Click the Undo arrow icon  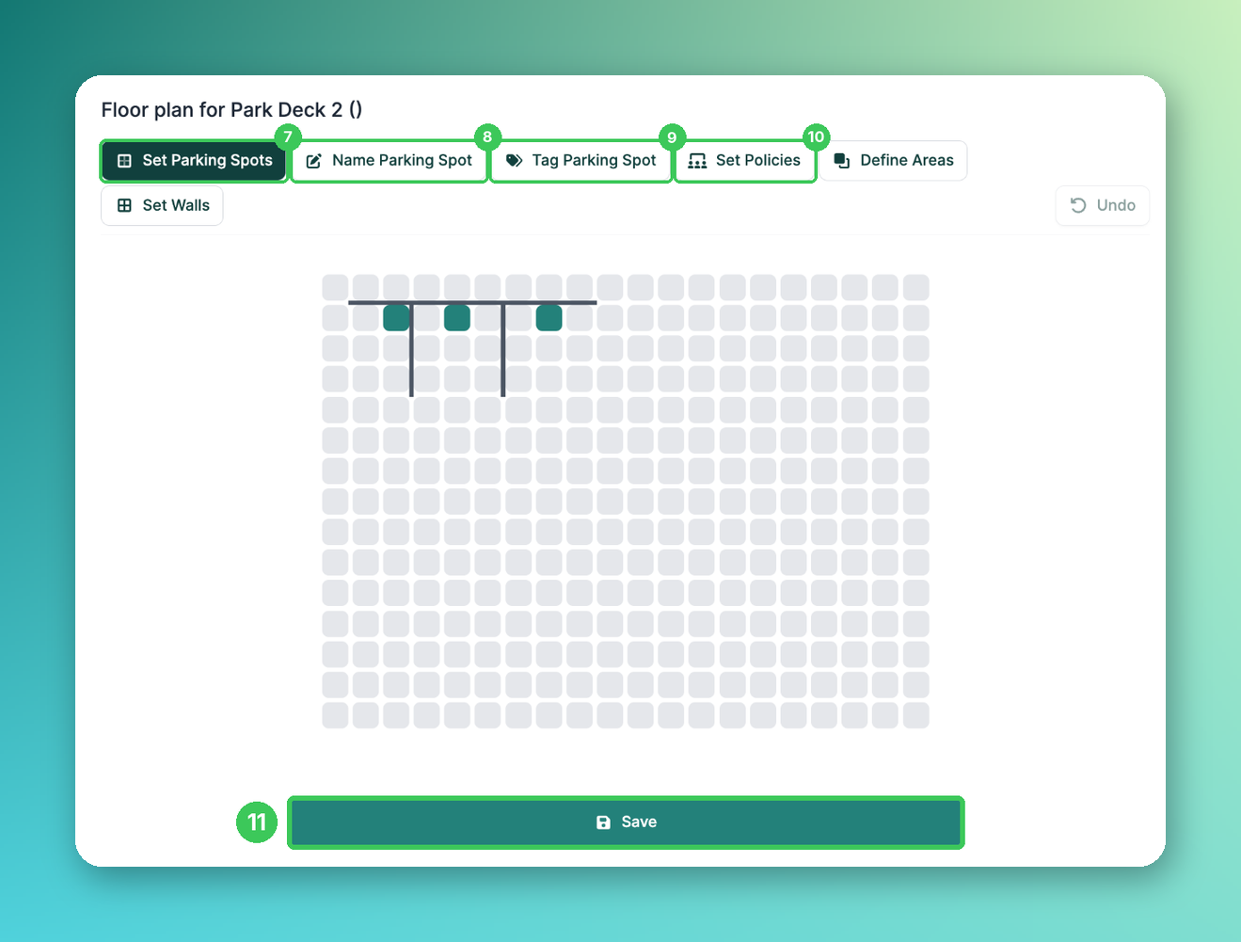(x=1078, y=205)
